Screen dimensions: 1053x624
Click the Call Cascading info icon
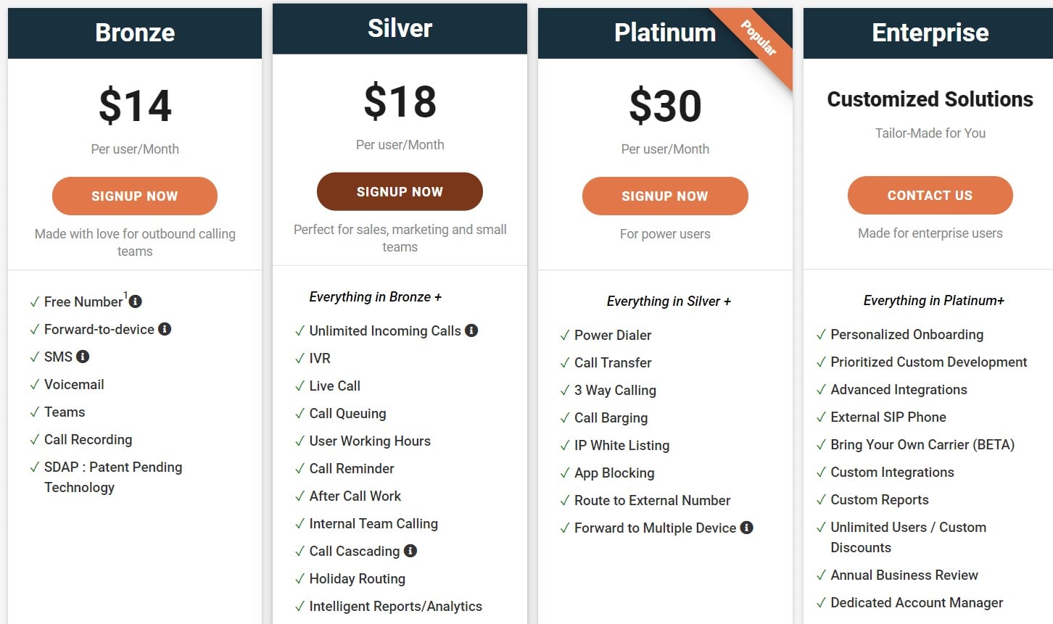[x=410, y=551]
